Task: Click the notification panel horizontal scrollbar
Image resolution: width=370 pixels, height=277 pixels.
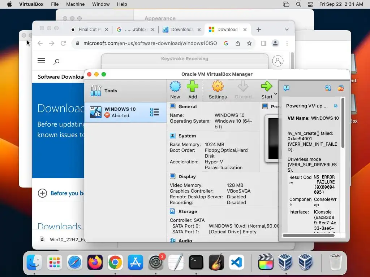Action: coord(309,235)
